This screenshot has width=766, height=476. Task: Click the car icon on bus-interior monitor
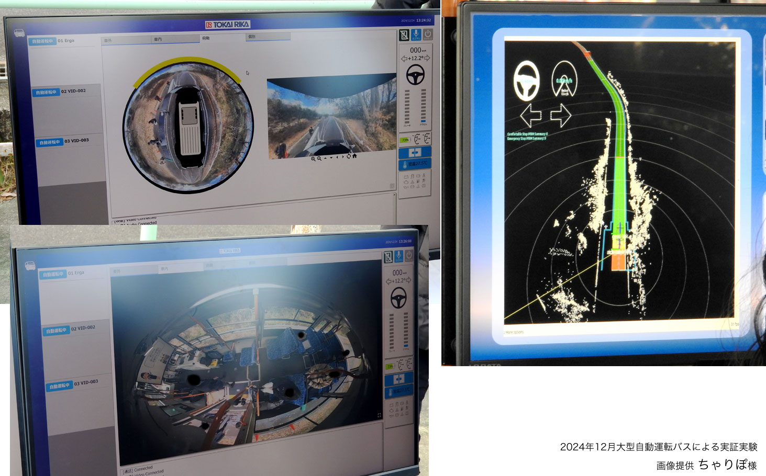pyautogui.click(x=30, y=266)
